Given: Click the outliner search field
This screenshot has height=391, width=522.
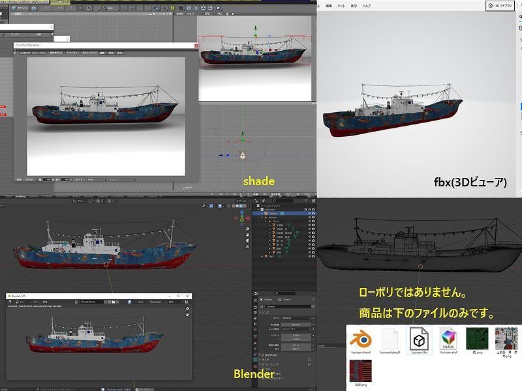Looking at the screenshot, I should pos(283,201).
